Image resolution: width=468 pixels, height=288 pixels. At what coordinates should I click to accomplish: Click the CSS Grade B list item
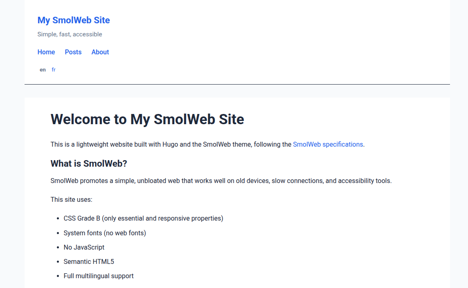[143, 218]
